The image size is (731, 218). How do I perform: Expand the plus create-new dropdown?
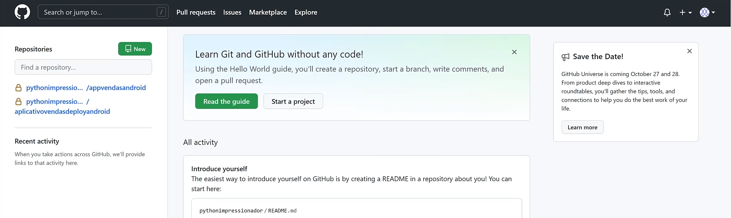click(686, 12)
